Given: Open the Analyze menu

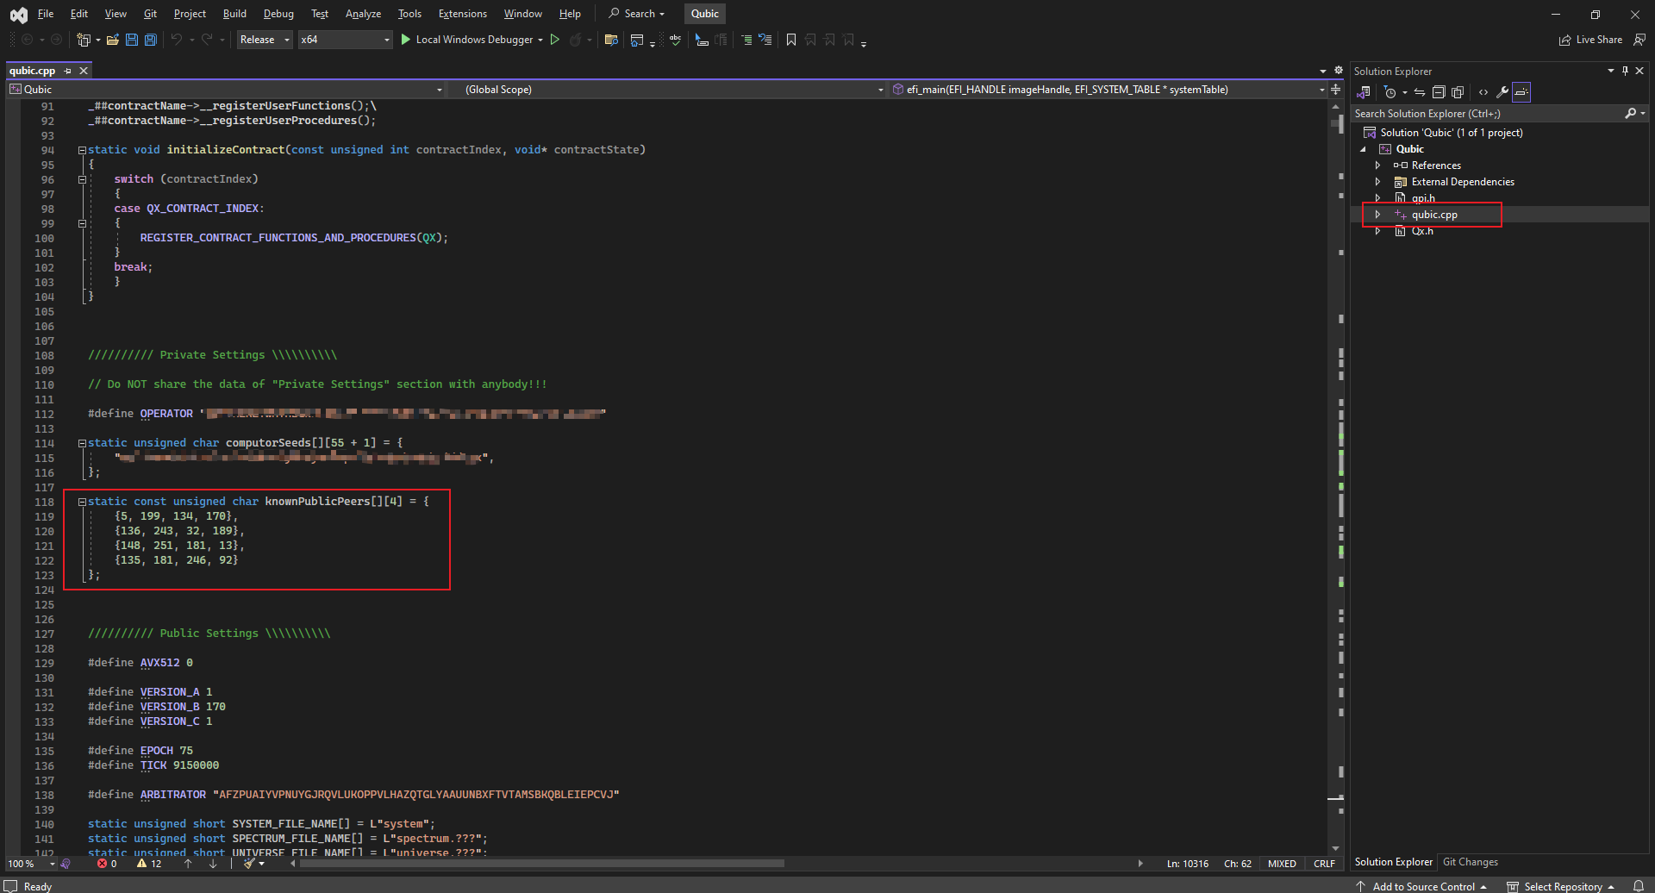Looking at the screenshot, I should [363, 14].
